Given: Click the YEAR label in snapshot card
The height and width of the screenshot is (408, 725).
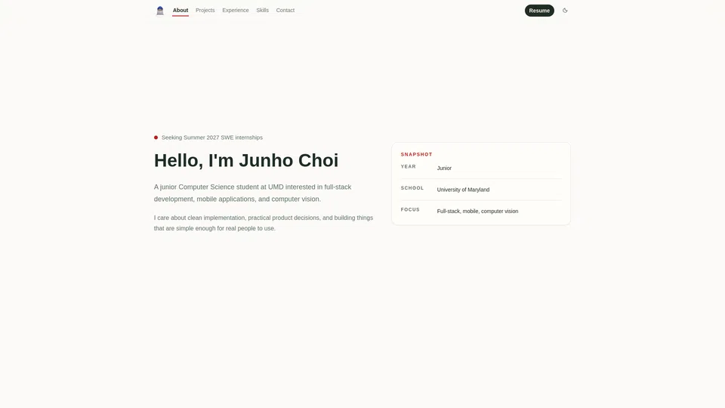Looking at the screenshot, I should click(409, 166).
